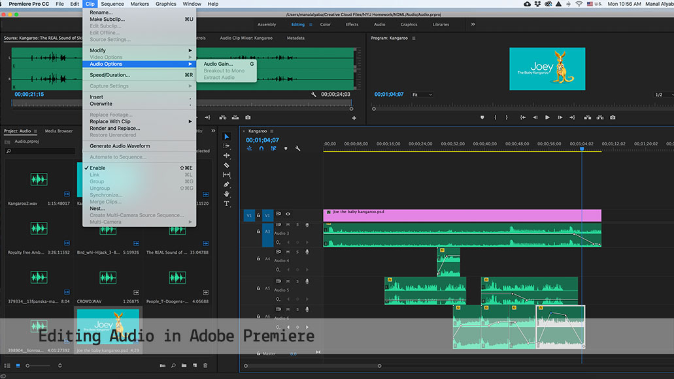
Task: Play the sequence in Program monitor
Action: (547, 117)
